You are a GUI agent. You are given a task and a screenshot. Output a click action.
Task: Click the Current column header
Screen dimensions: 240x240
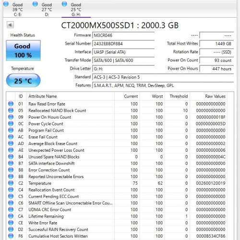127,96
